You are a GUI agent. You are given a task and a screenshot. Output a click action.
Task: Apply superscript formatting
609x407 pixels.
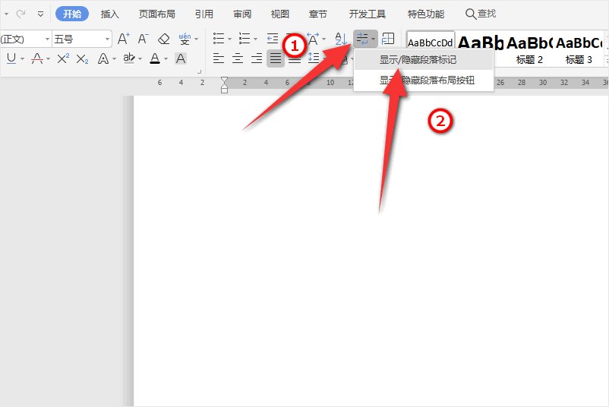[63, 58]
